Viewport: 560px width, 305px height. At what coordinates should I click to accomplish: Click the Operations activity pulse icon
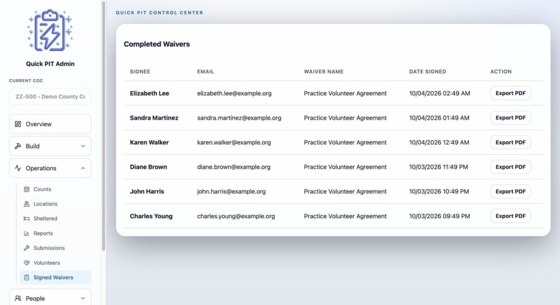click(x=18, y=168)
